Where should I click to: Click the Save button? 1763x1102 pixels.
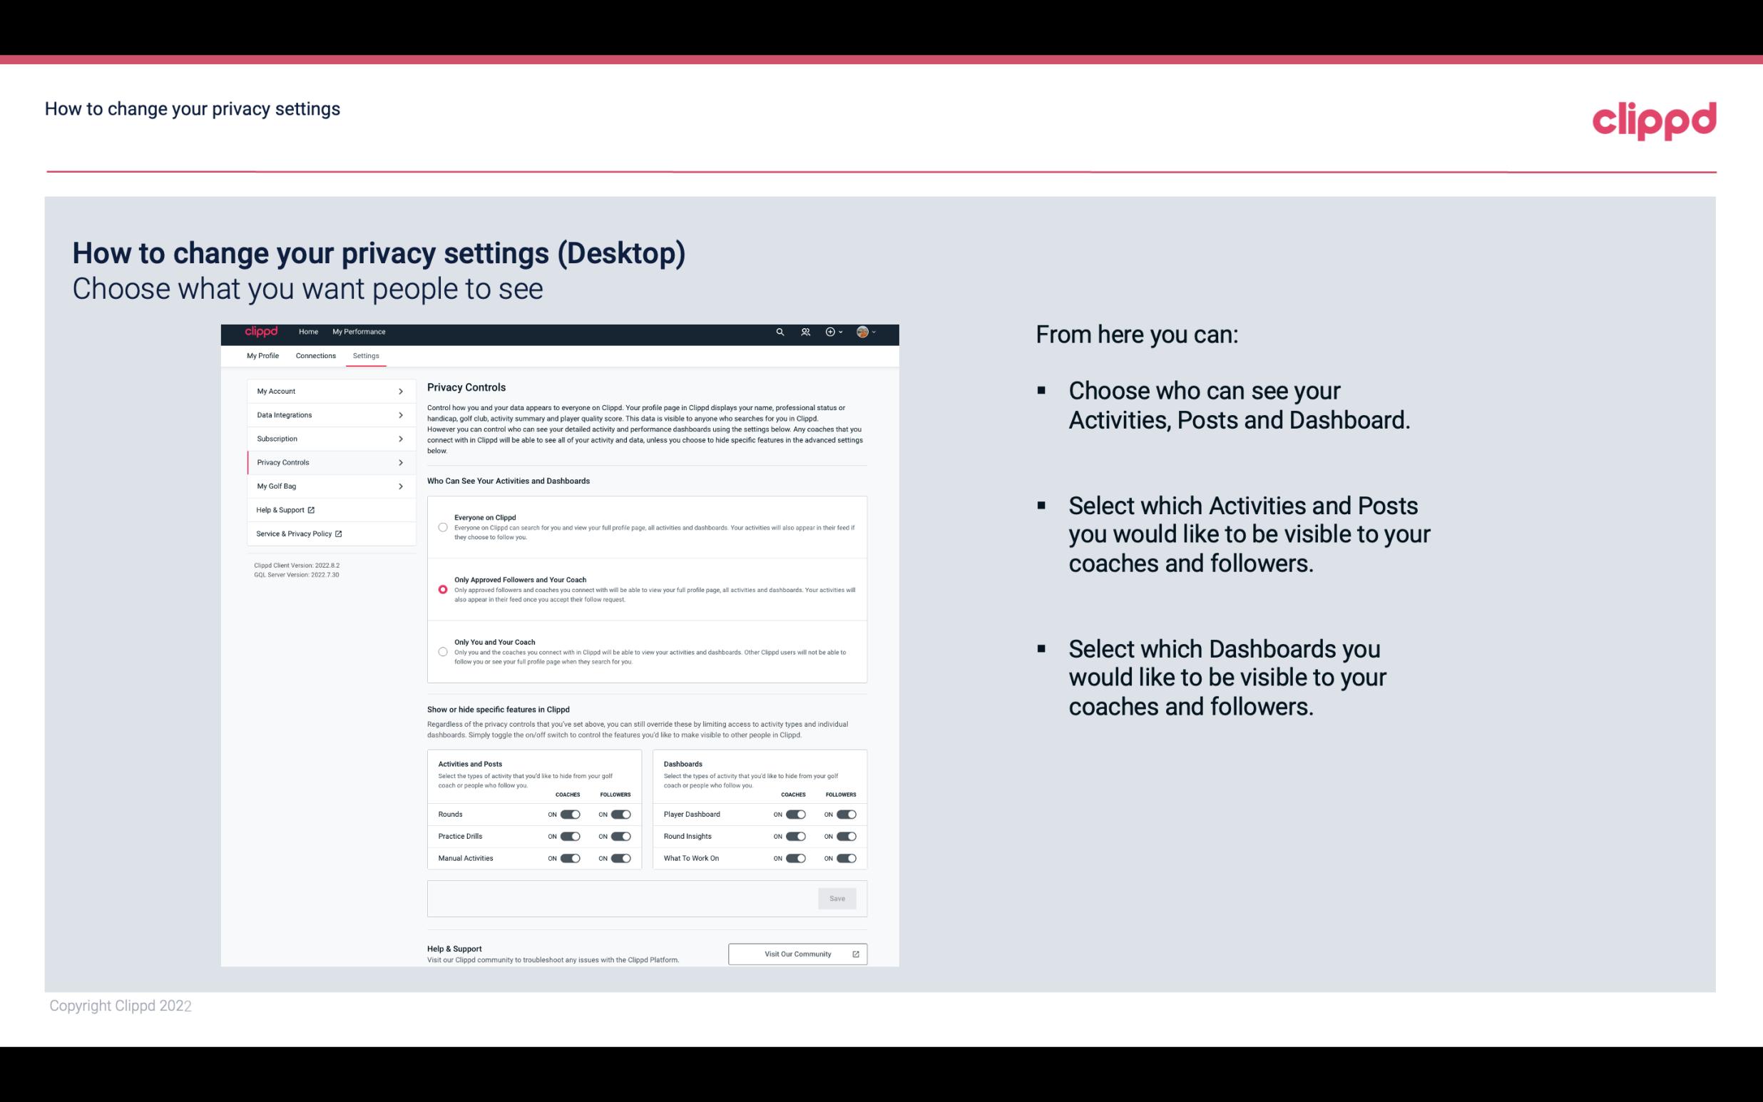click(838, 899)
